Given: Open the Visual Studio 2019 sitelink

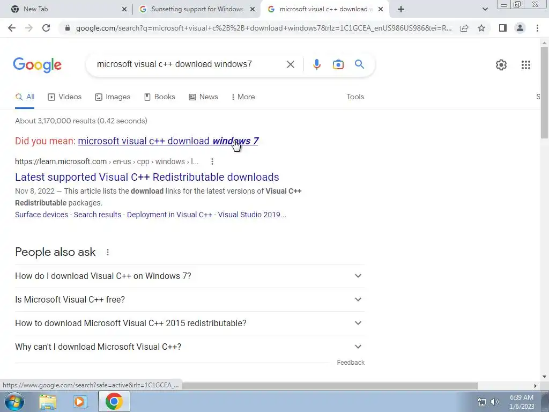Looking at the screenshot, I should 252,215.
